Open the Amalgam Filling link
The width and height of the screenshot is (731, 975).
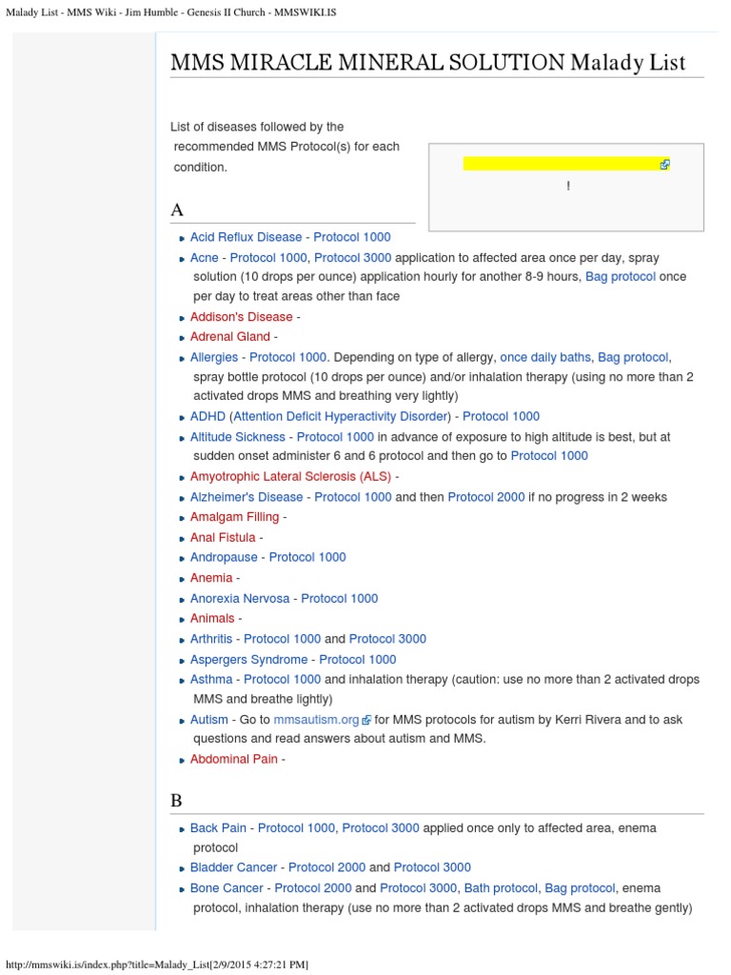[x=234, y=517]
